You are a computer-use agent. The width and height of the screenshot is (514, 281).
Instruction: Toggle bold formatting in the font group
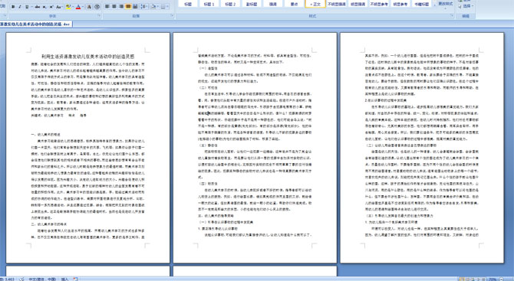14,7
